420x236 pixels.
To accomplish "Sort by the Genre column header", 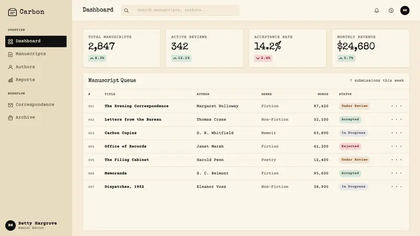I will click(x=267, y=94).
